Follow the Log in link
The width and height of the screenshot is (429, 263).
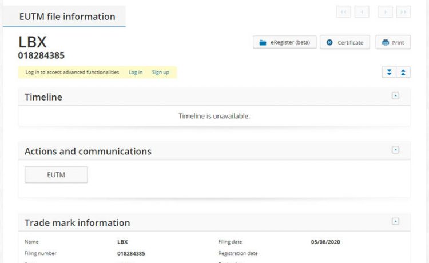[x=136, y=73]
